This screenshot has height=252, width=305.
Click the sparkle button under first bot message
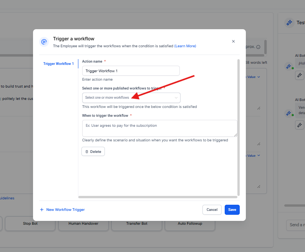(x=300, y=76)
